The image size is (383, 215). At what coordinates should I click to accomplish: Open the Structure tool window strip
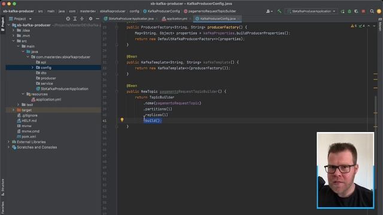pyautogui.click(x=2, y=187)
